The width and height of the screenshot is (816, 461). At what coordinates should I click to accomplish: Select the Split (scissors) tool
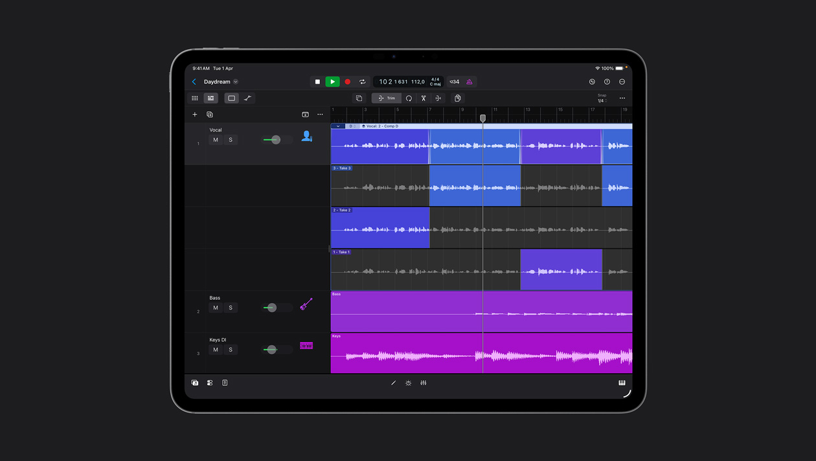pyautogui.click(x=424, y=98)
